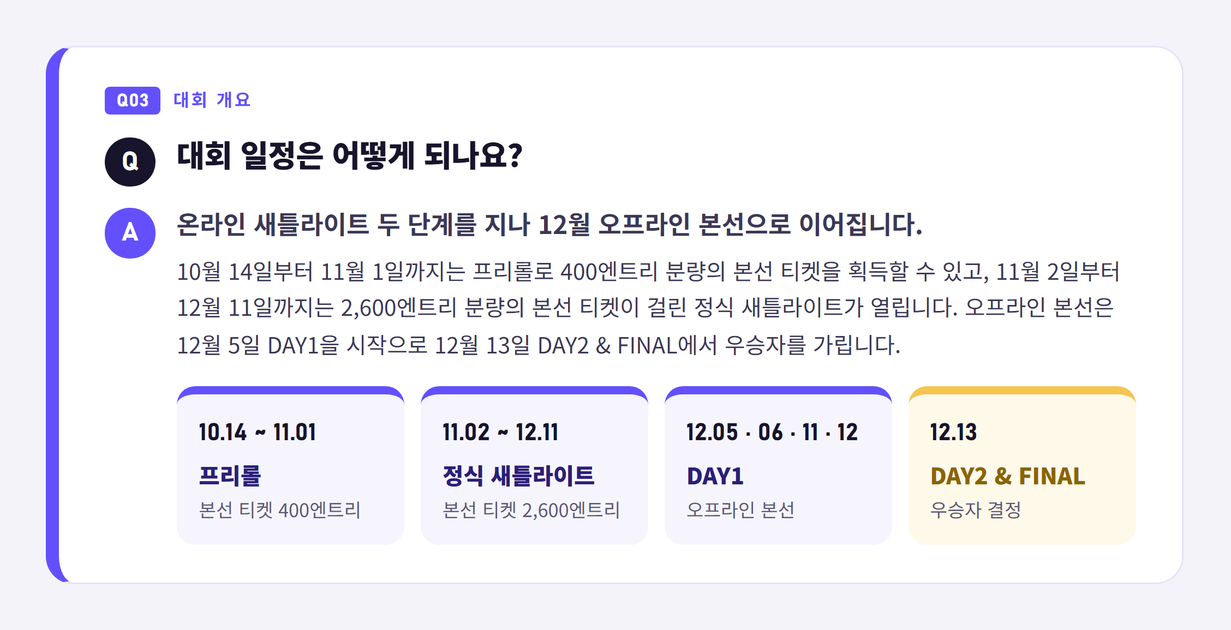Click the dark circular Q icon
The image size is (1231, 630).
tap(130, 162)
